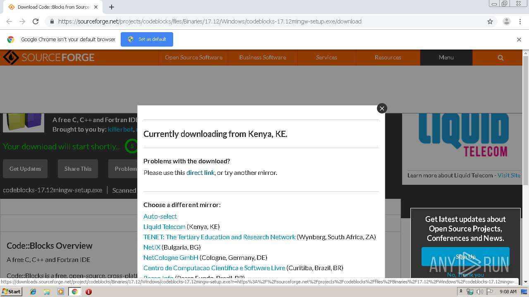Click the codeblocks-17.12mingw-setup.exe file name
This screenshot has width=529, height=297.
pyautogui.click(x=52, y=190)
